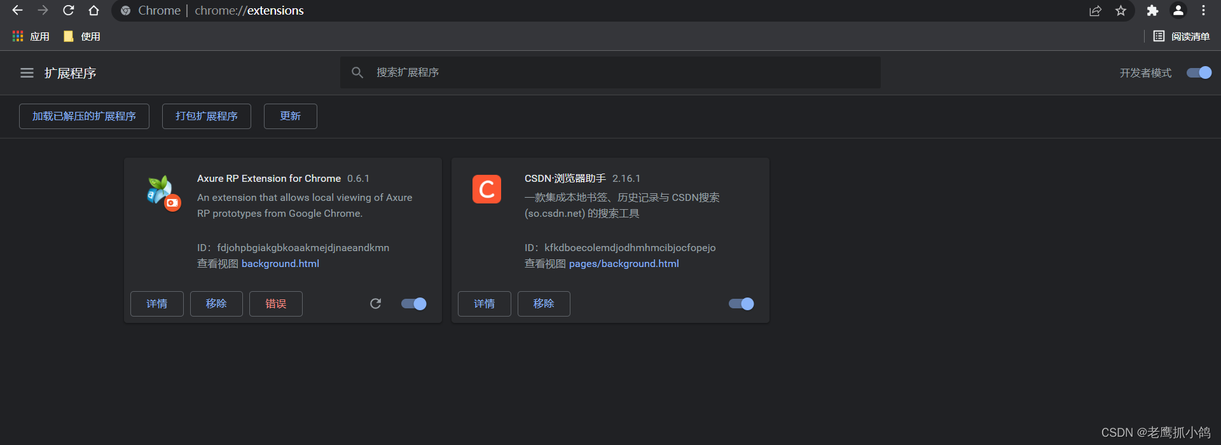The height and width of the screenshot is (445, 1221).
Task: Open Chrome's three-dot menu
Action: tap(1203, 10)
